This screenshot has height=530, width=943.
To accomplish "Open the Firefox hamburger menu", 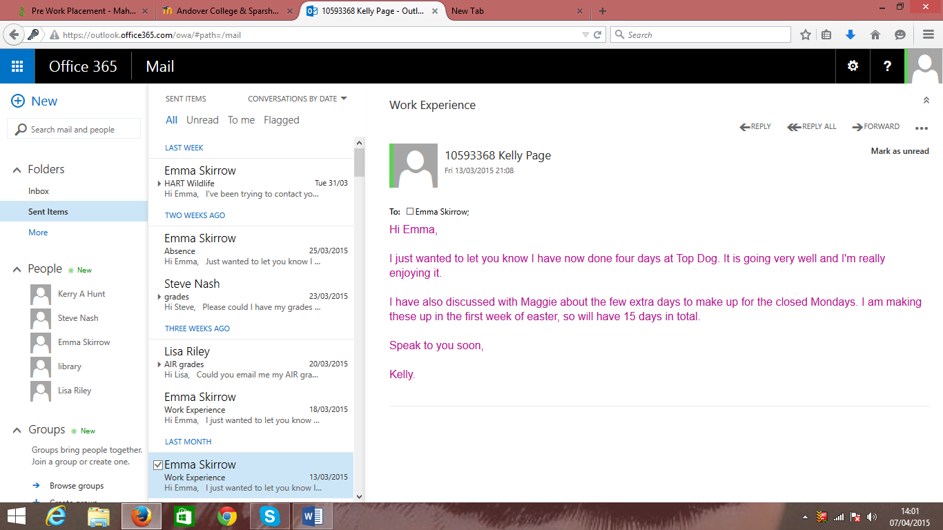I will [929, 35].
